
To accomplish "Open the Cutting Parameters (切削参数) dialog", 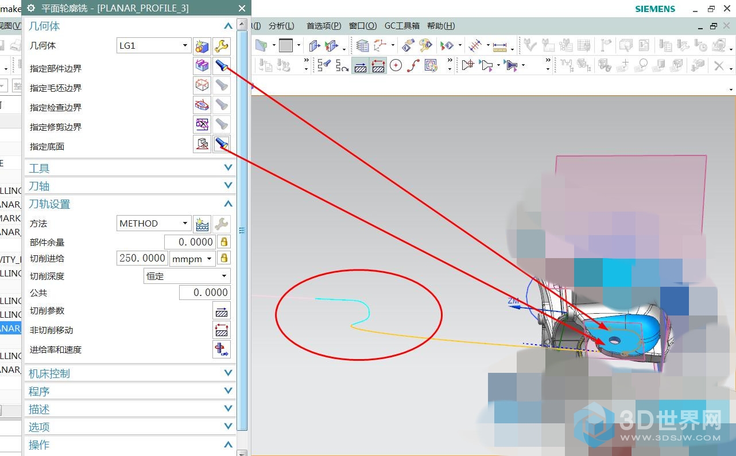I will point(222,311).
